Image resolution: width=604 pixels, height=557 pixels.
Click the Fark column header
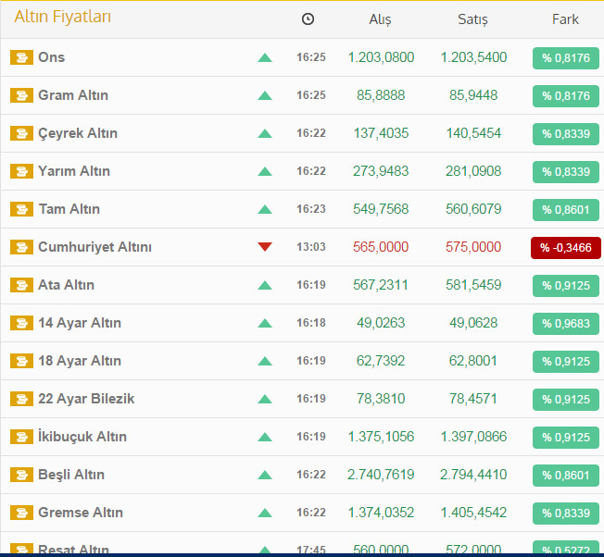(x=565, y=19)
